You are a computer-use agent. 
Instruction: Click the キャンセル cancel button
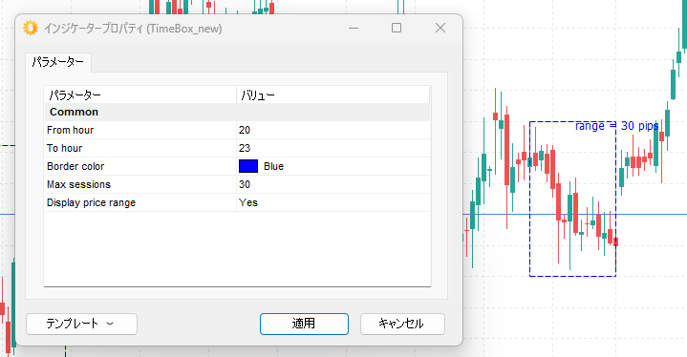402,324
